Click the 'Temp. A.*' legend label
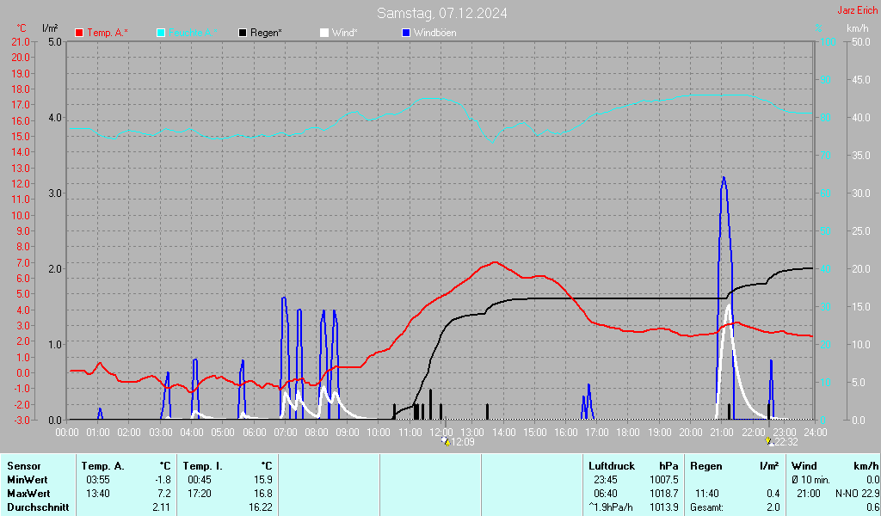 coord(108,33)
